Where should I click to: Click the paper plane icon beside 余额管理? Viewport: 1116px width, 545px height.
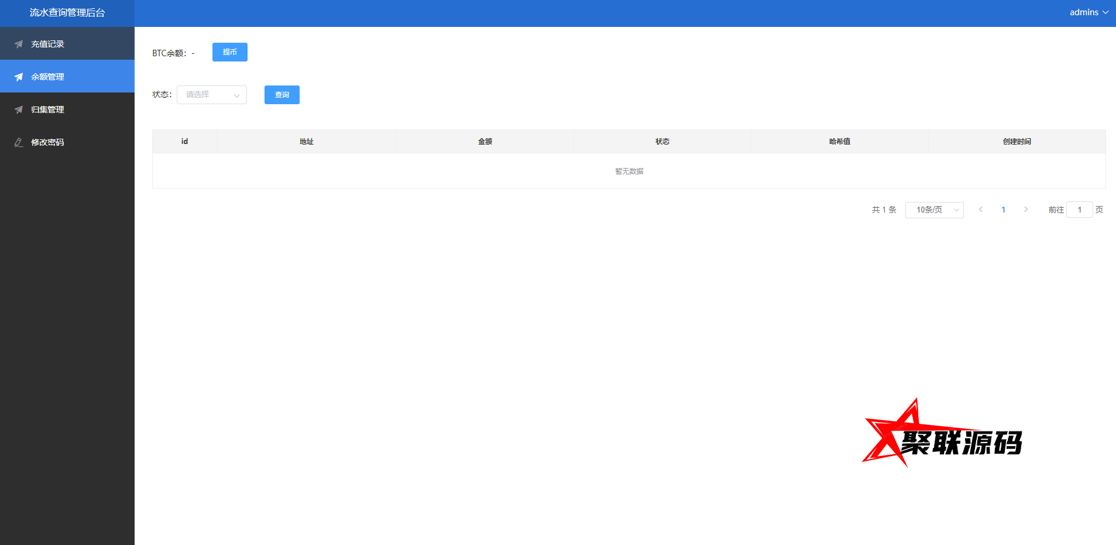click(19, 77)
